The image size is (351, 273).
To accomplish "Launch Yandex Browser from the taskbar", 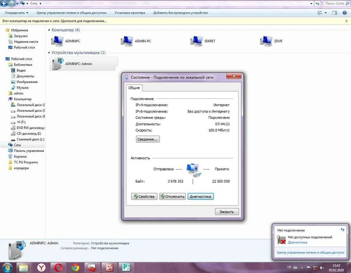I will click(41, 268).
